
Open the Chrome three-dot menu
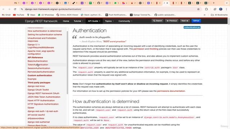point(226,9)
